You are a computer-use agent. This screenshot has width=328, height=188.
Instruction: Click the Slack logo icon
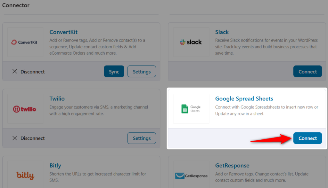(x=191, y=42)
